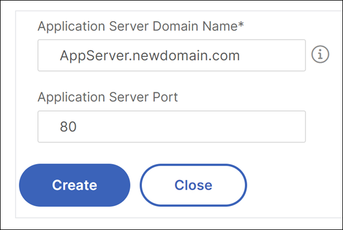The height and width of the screenshot is (230, 343).
Task: Select the Application Server Domain Name label
Action: (141, 26)
